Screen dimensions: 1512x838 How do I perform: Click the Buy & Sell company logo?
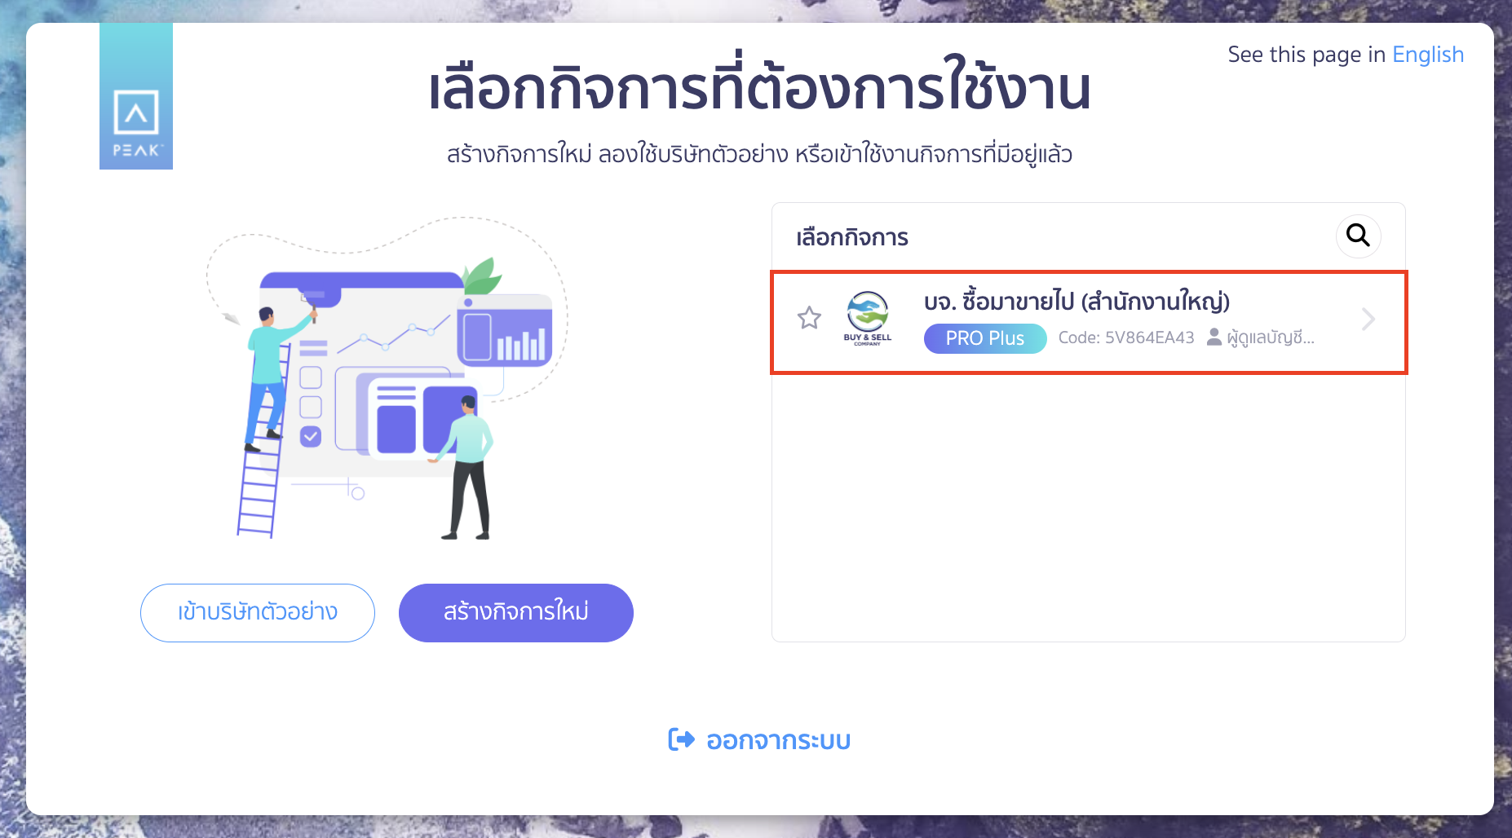(x=867, y=318)
